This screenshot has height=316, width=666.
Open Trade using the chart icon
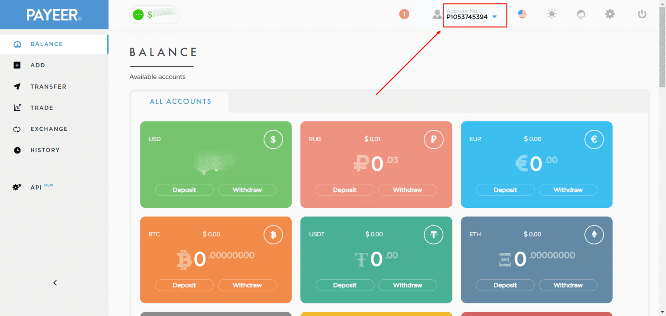tap(17, 107)
